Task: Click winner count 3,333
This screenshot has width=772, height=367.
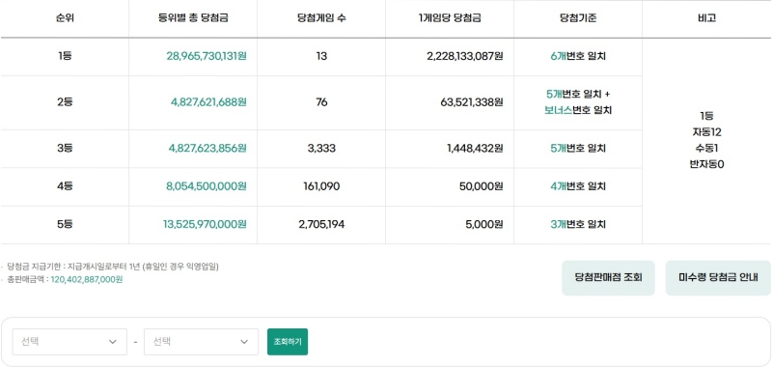Action: (x=321, y=149)
